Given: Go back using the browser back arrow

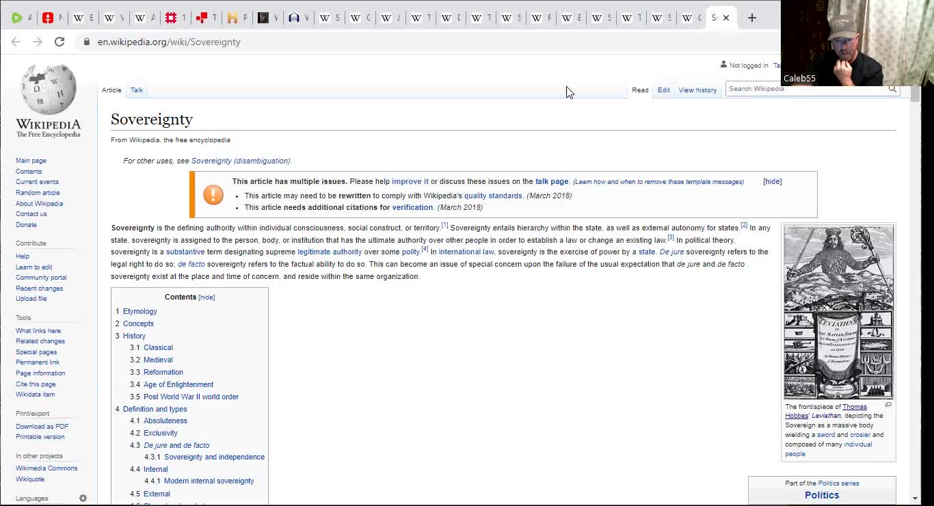Looking at the screenshot, I should coord(16,42).
